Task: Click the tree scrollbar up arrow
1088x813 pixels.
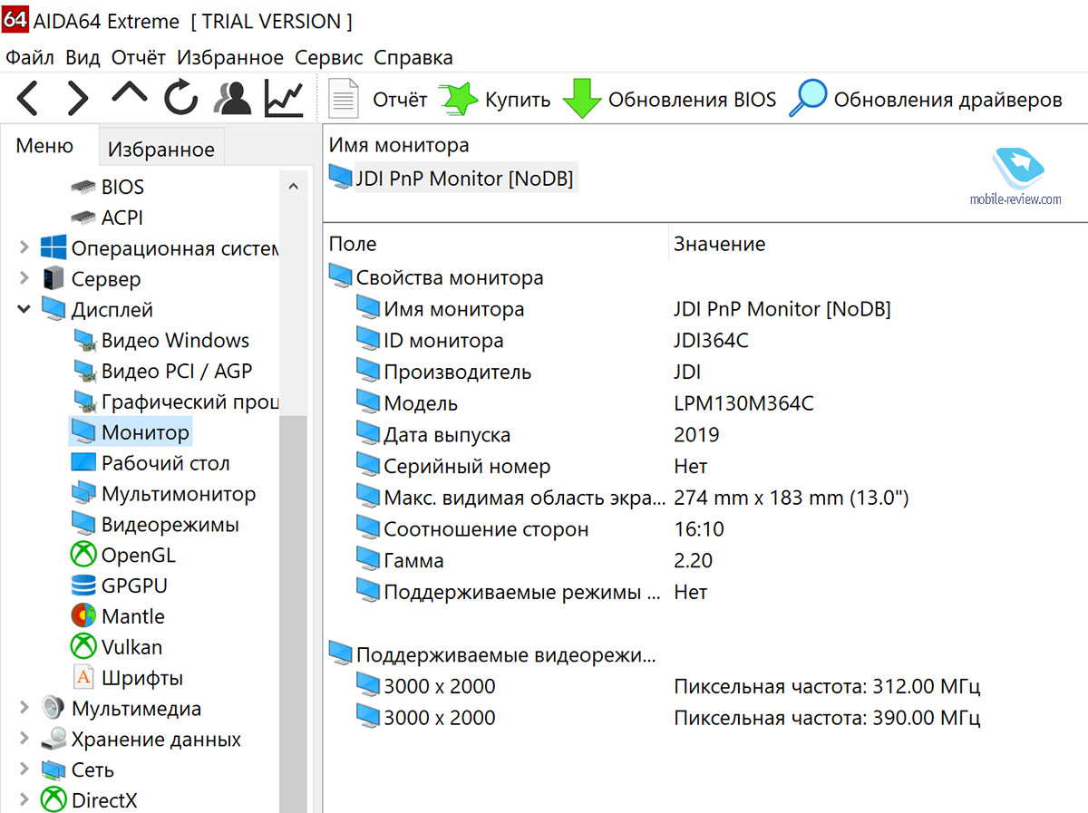Action: click(293, 187)
